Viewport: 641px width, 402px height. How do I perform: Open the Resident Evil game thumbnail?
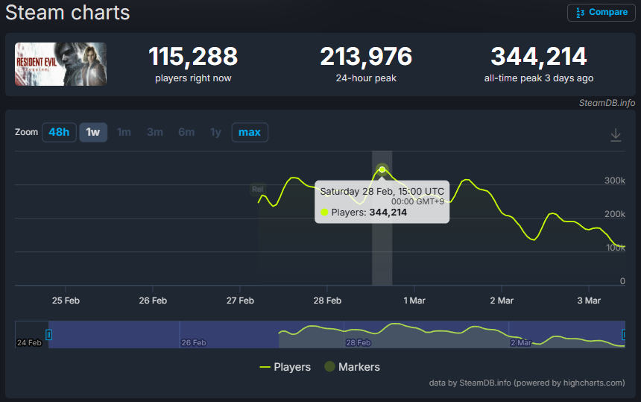(x=60, y=64)
